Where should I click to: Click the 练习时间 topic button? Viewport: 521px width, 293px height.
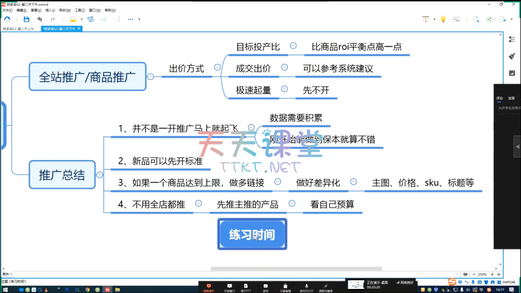[x=252, y=234]
